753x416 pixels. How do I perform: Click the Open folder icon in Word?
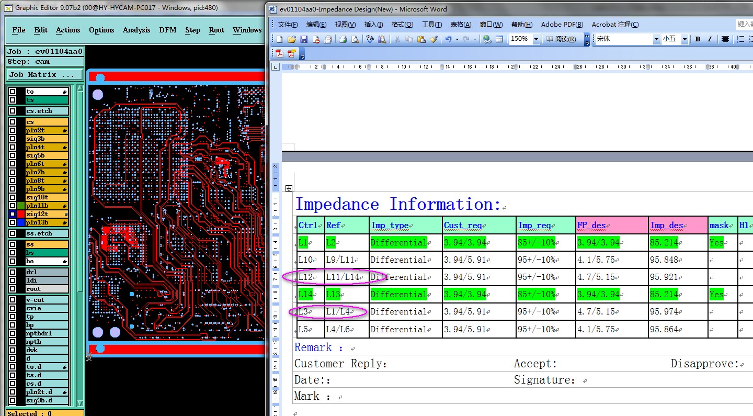coord(292,39)
